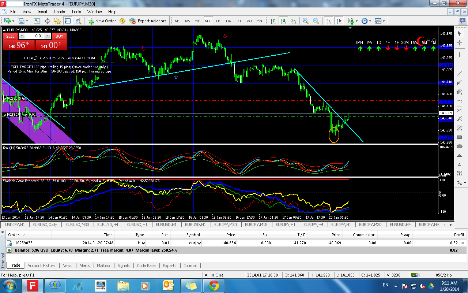
Task: Click the New Order button
Action: 102,21
